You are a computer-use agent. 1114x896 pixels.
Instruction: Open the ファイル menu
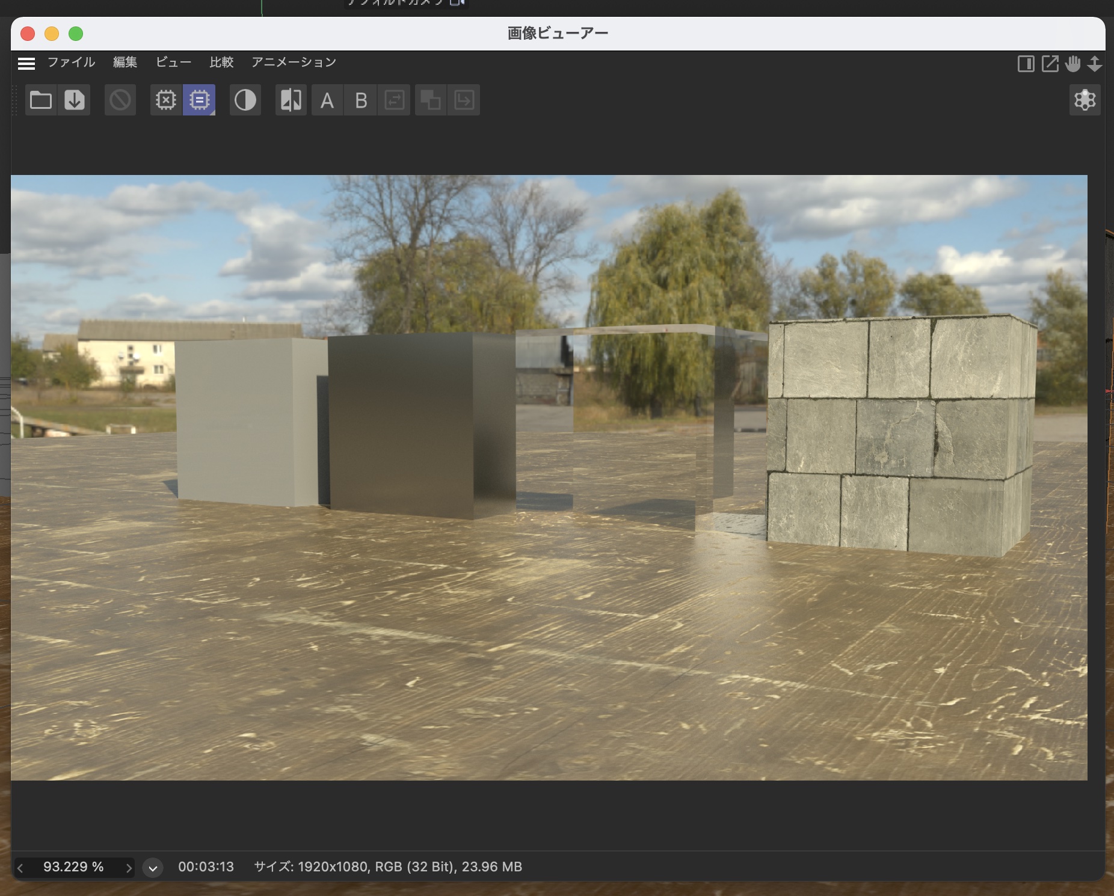pyautogui.click(x=71, y=62)
